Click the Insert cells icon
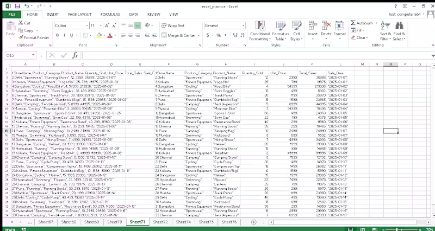Image resolution: width=435 pixels, height=231 pixels. (313, 25)
